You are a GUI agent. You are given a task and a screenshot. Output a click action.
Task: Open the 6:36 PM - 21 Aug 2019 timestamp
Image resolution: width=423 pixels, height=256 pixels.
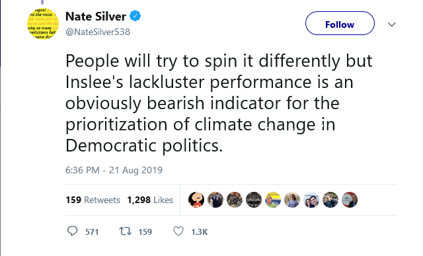(114, 170)
